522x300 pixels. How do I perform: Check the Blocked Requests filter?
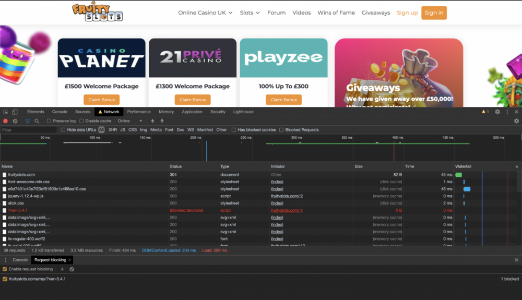click(x=281, y=130)
